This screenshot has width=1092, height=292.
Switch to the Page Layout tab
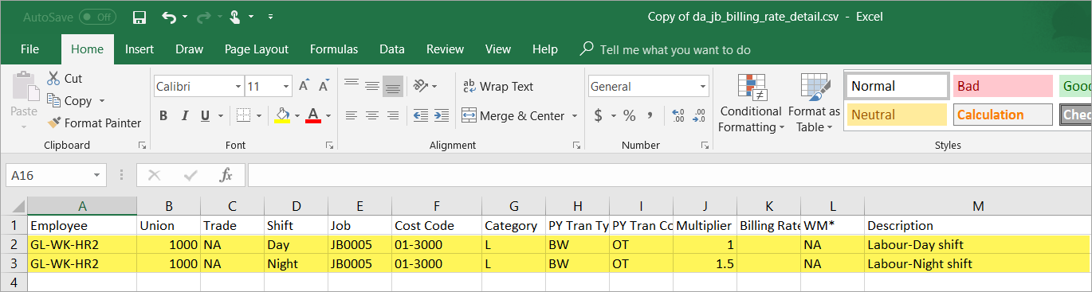(x=257, y=49)
